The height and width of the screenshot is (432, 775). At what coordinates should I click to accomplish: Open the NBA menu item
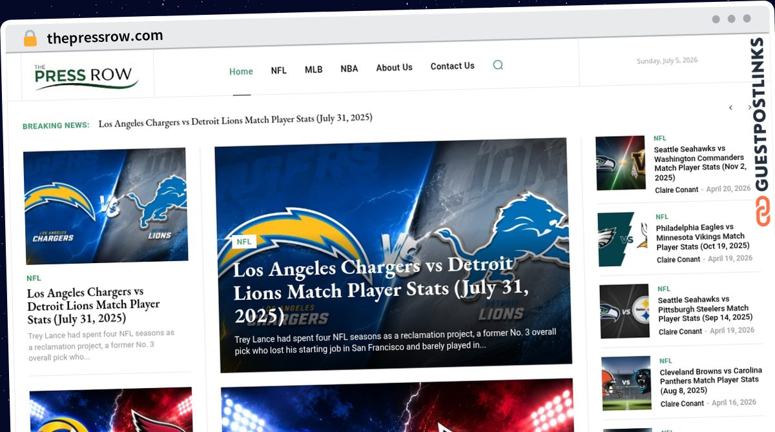(x=349, y=68)
